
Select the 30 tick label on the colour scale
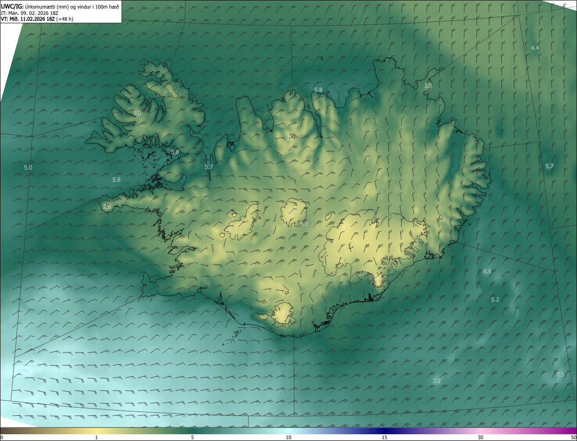481,437
